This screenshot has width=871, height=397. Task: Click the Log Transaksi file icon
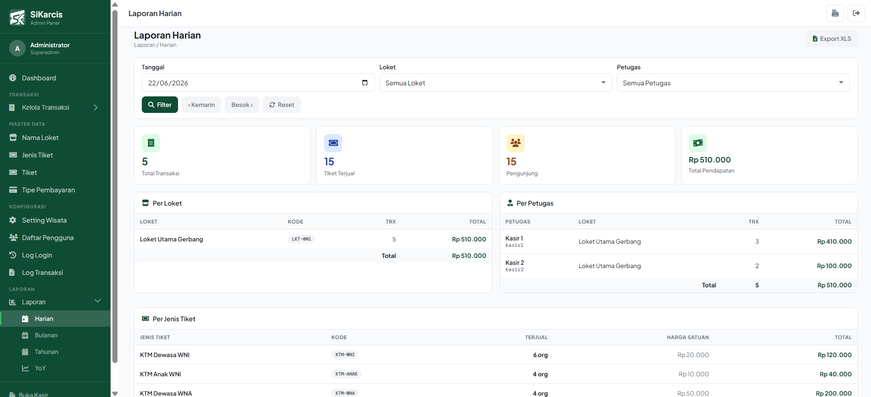12,273
